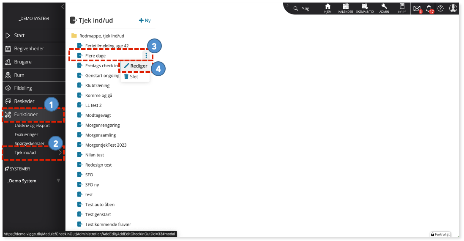Create a new check-in with Ny button

145,20
